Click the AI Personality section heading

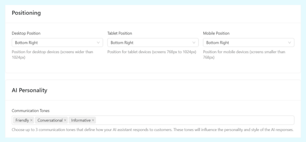point(29,90)
